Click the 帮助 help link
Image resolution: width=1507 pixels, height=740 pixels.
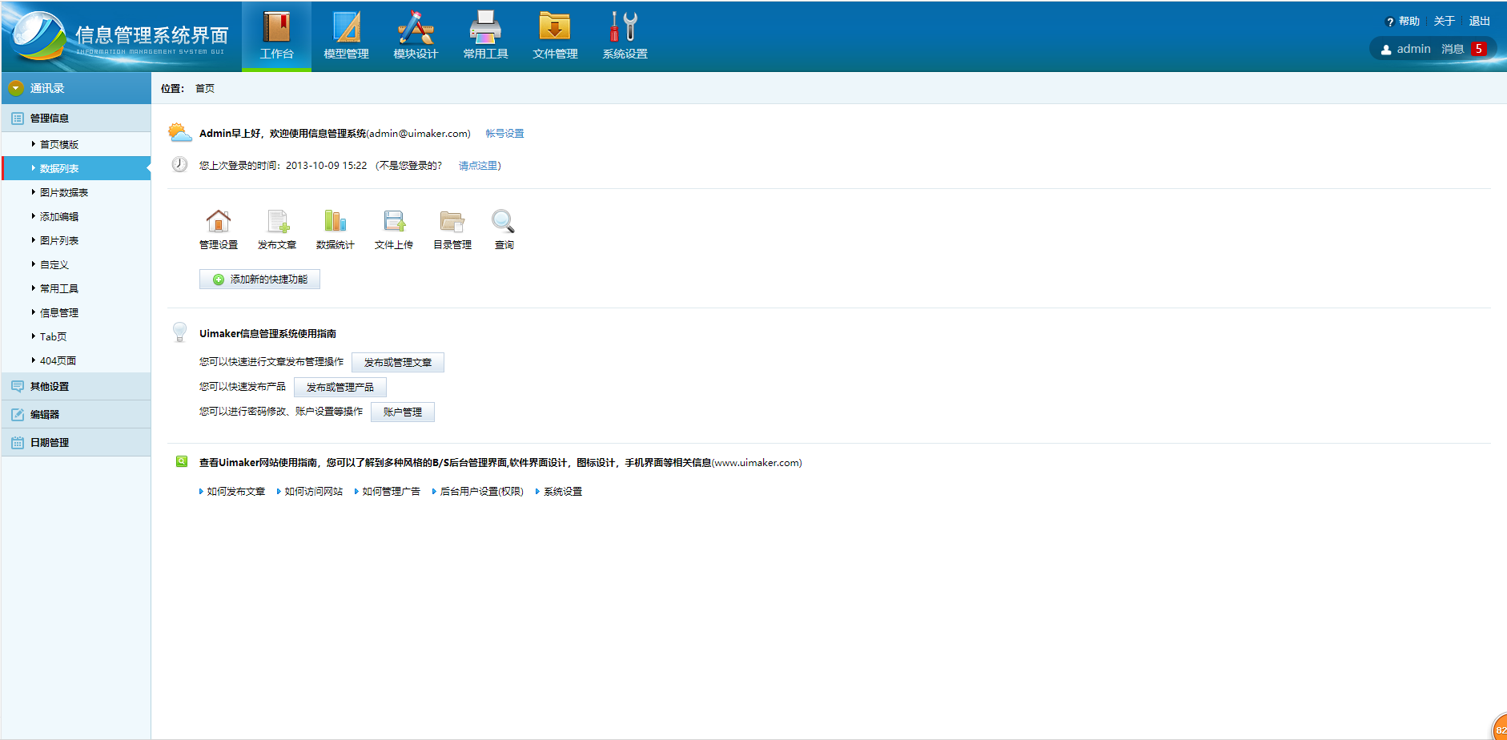click(1409, 22)
